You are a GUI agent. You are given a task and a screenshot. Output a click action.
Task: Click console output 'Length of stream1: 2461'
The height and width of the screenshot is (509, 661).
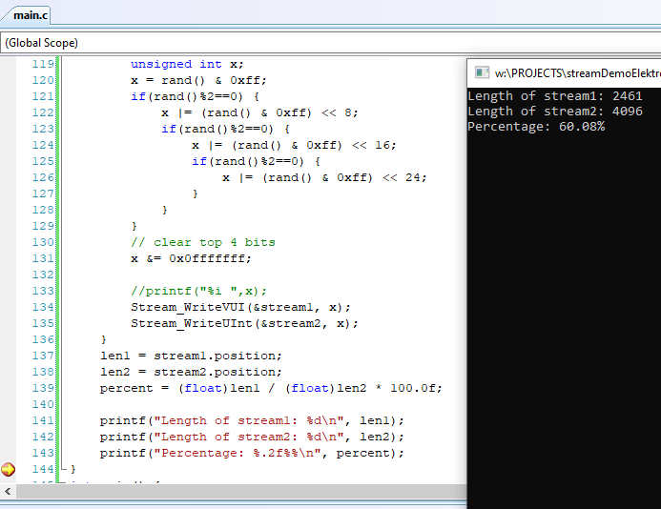555,96
